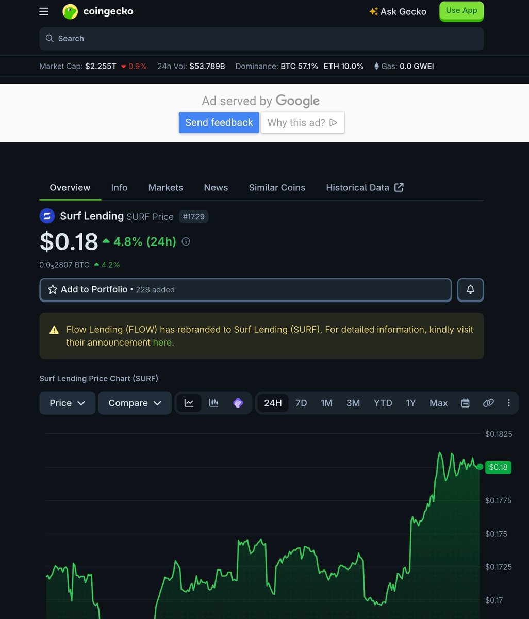
Task: Focus the Search field
Action: point(261,39)
